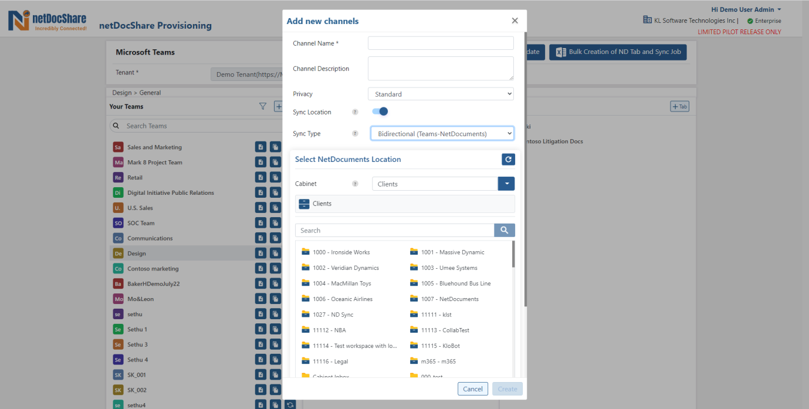Select folder 11115 - KloBot

[x=441, y=346]
